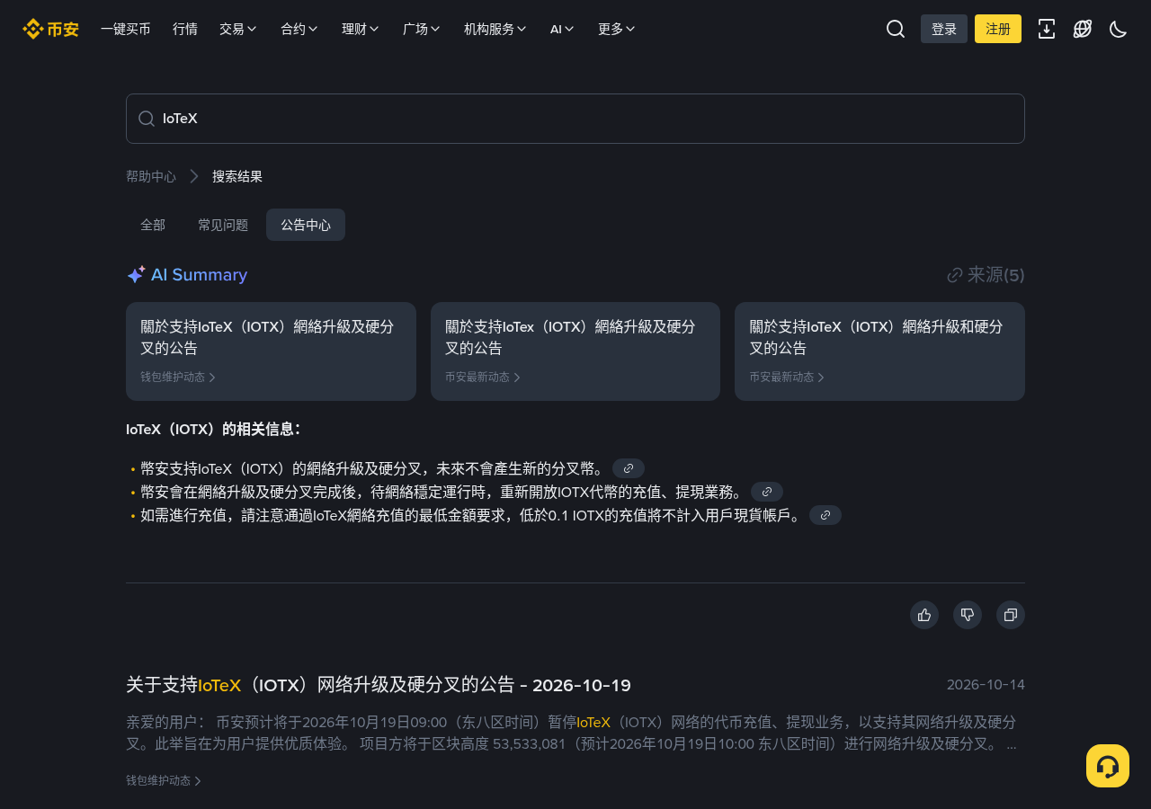Click the 登录 button
Screen dimensions: 1151x809
point(944,29)
